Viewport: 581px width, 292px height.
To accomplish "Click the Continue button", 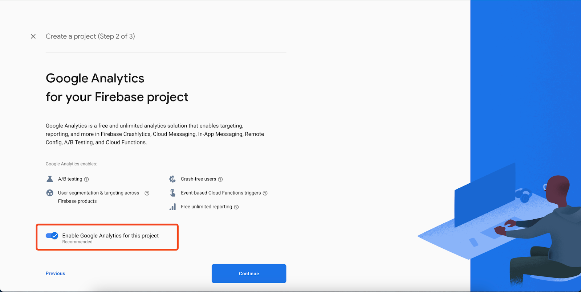I will click(249, 273).
